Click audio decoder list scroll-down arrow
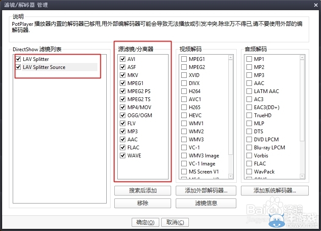The width and height of the screenshot is (321, 231). click(x=302, y=176)
